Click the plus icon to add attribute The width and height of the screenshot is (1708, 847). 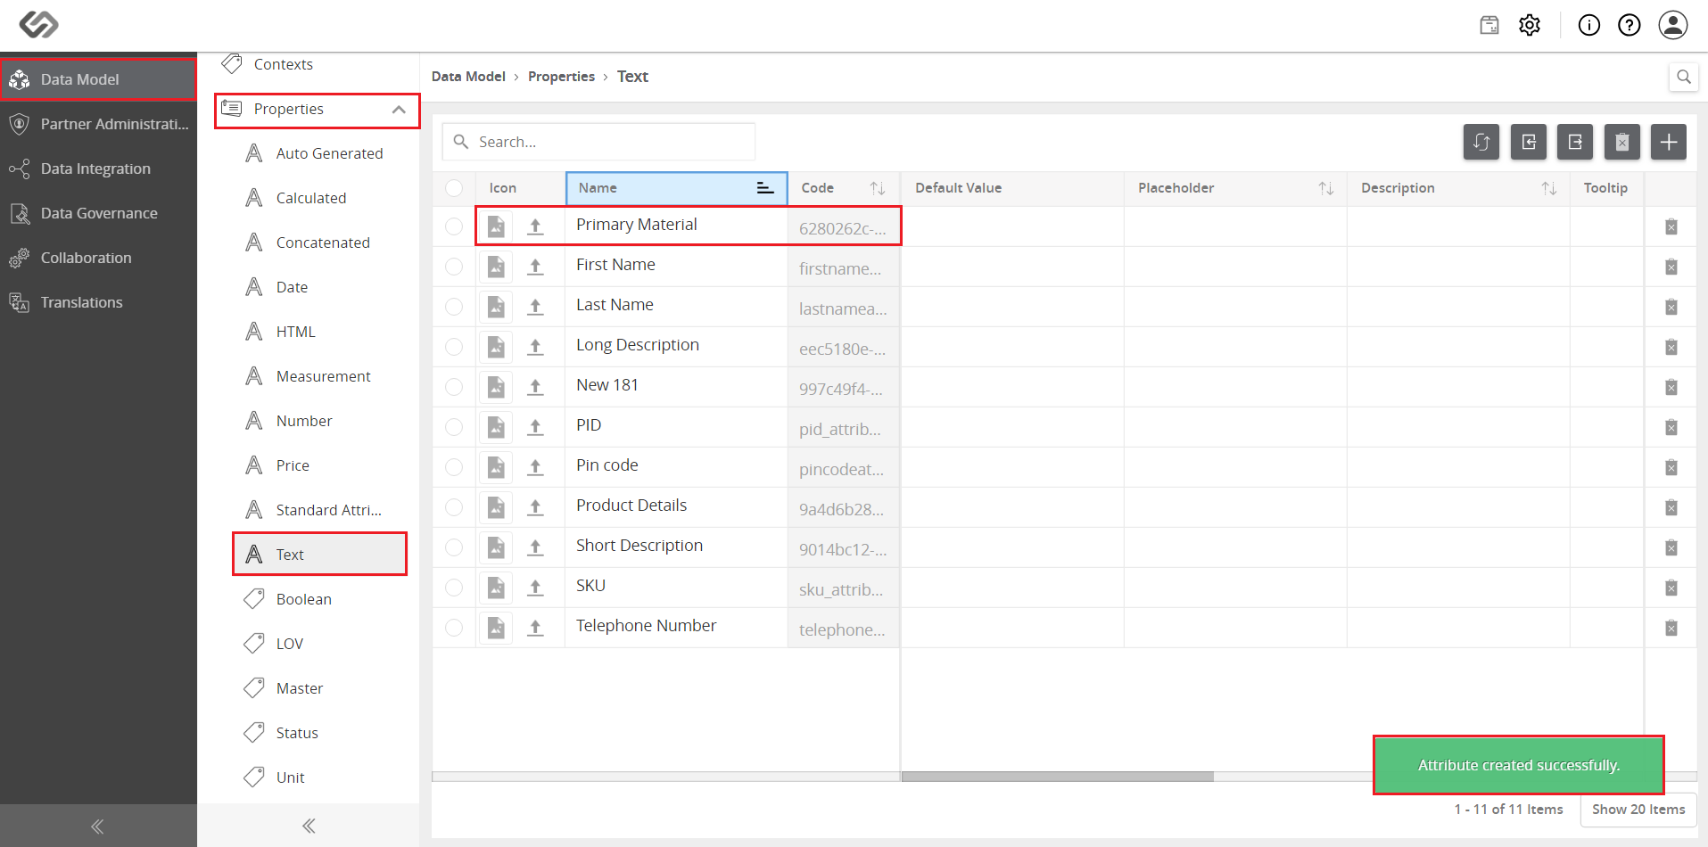point(1669,142)
